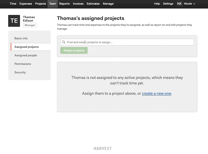
Task: Navigate to Invoices
Action: 78,4
